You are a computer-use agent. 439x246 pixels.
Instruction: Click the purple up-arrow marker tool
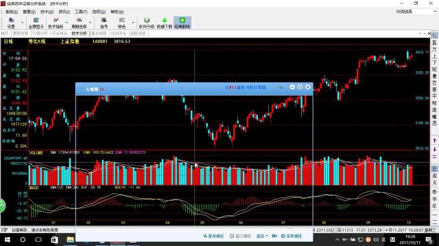tap(434, 141)
